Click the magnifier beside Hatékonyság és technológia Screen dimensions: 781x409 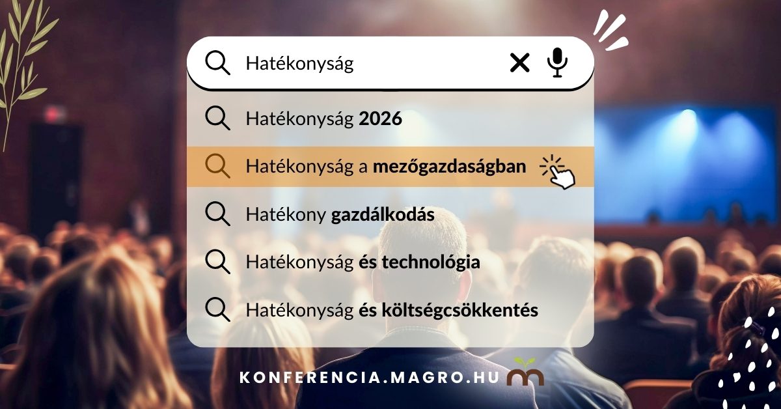coord(217,262)
